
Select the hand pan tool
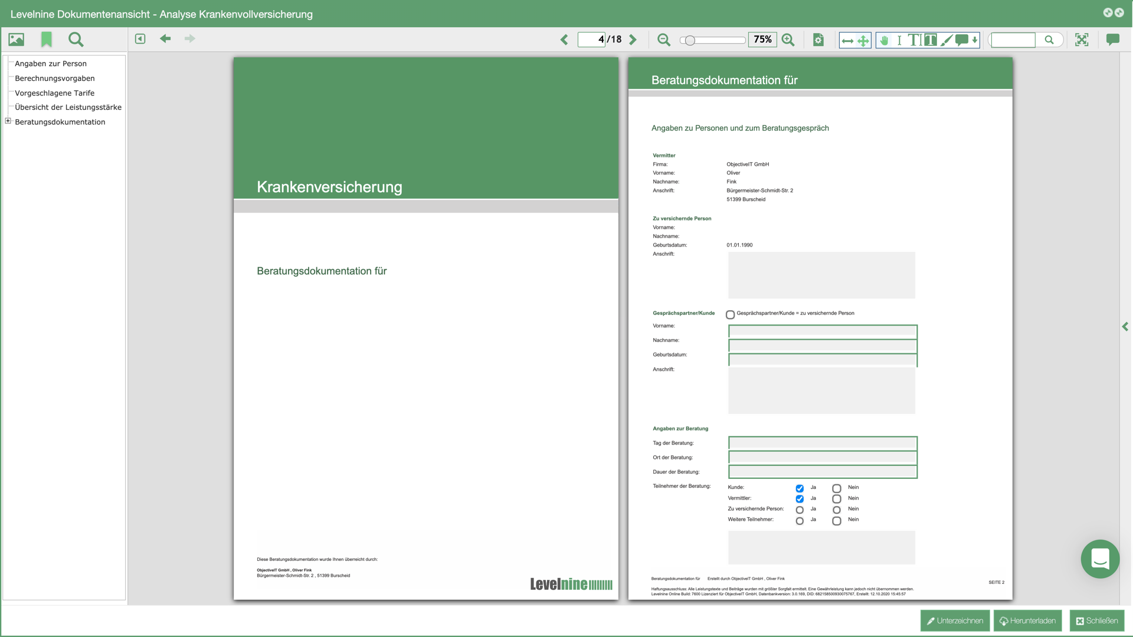coord(884,40)
